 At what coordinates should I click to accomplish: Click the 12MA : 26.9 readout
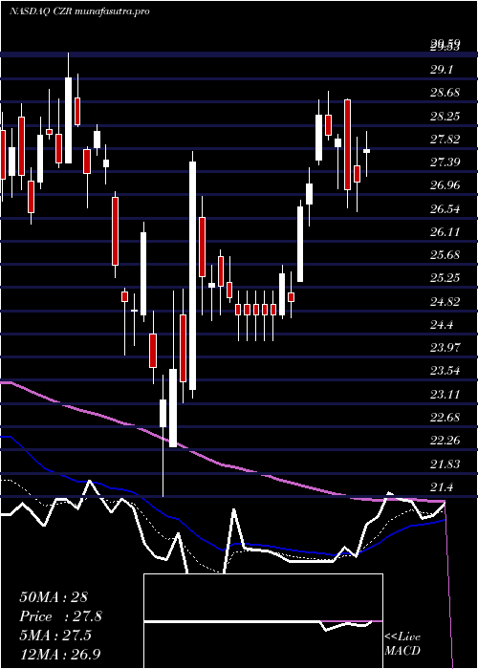coord(60,654)
